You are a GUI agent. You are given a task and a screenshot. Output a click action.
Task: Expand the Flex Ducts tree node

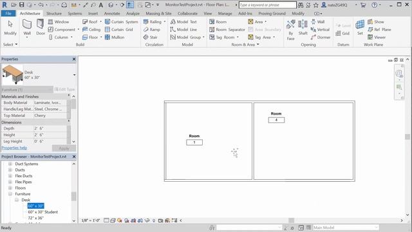pyautogui.click(x=10, y=176)
